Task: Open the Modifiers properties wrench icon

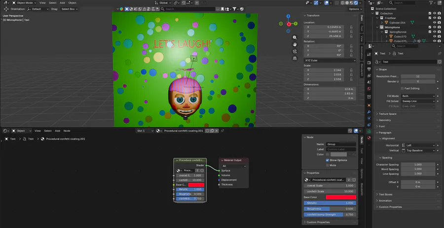Action: (369, 112)
